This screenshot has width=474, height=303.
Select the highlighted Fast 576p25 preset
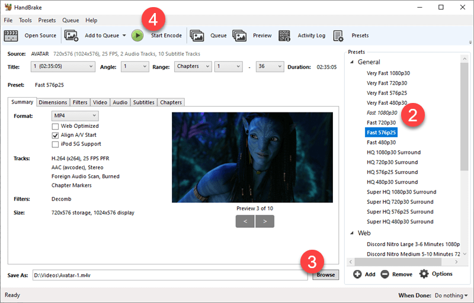coord(381,133)
